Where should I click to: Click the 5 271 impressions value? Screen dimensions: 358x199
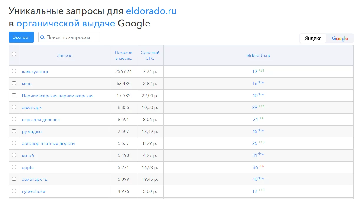pyautogui.click(x=123, y=168)
